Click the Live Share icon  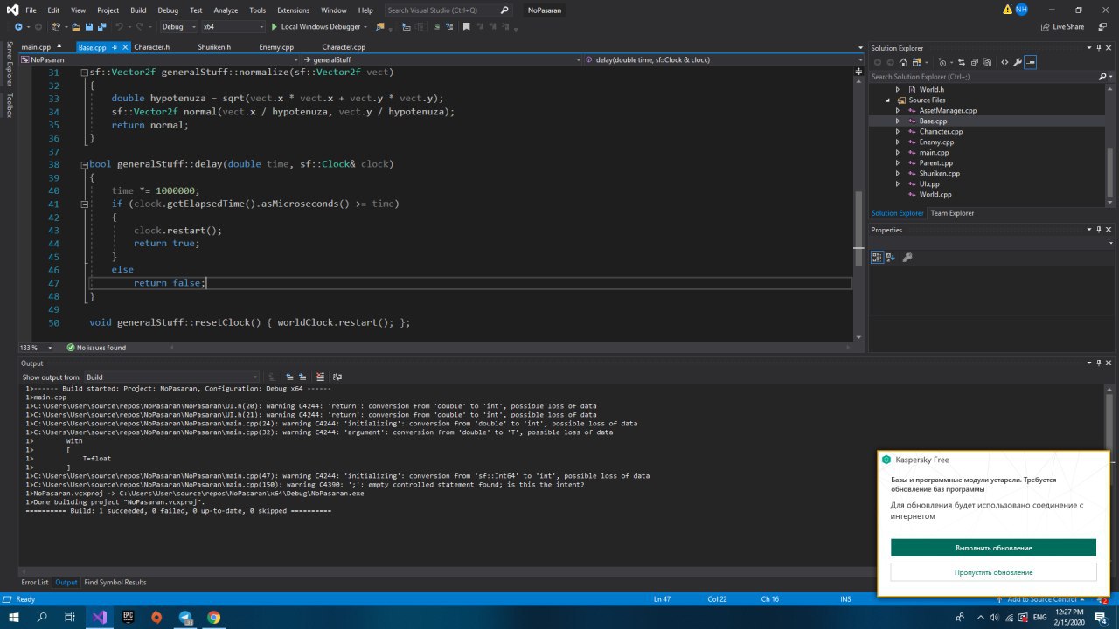pos(1063,26)
